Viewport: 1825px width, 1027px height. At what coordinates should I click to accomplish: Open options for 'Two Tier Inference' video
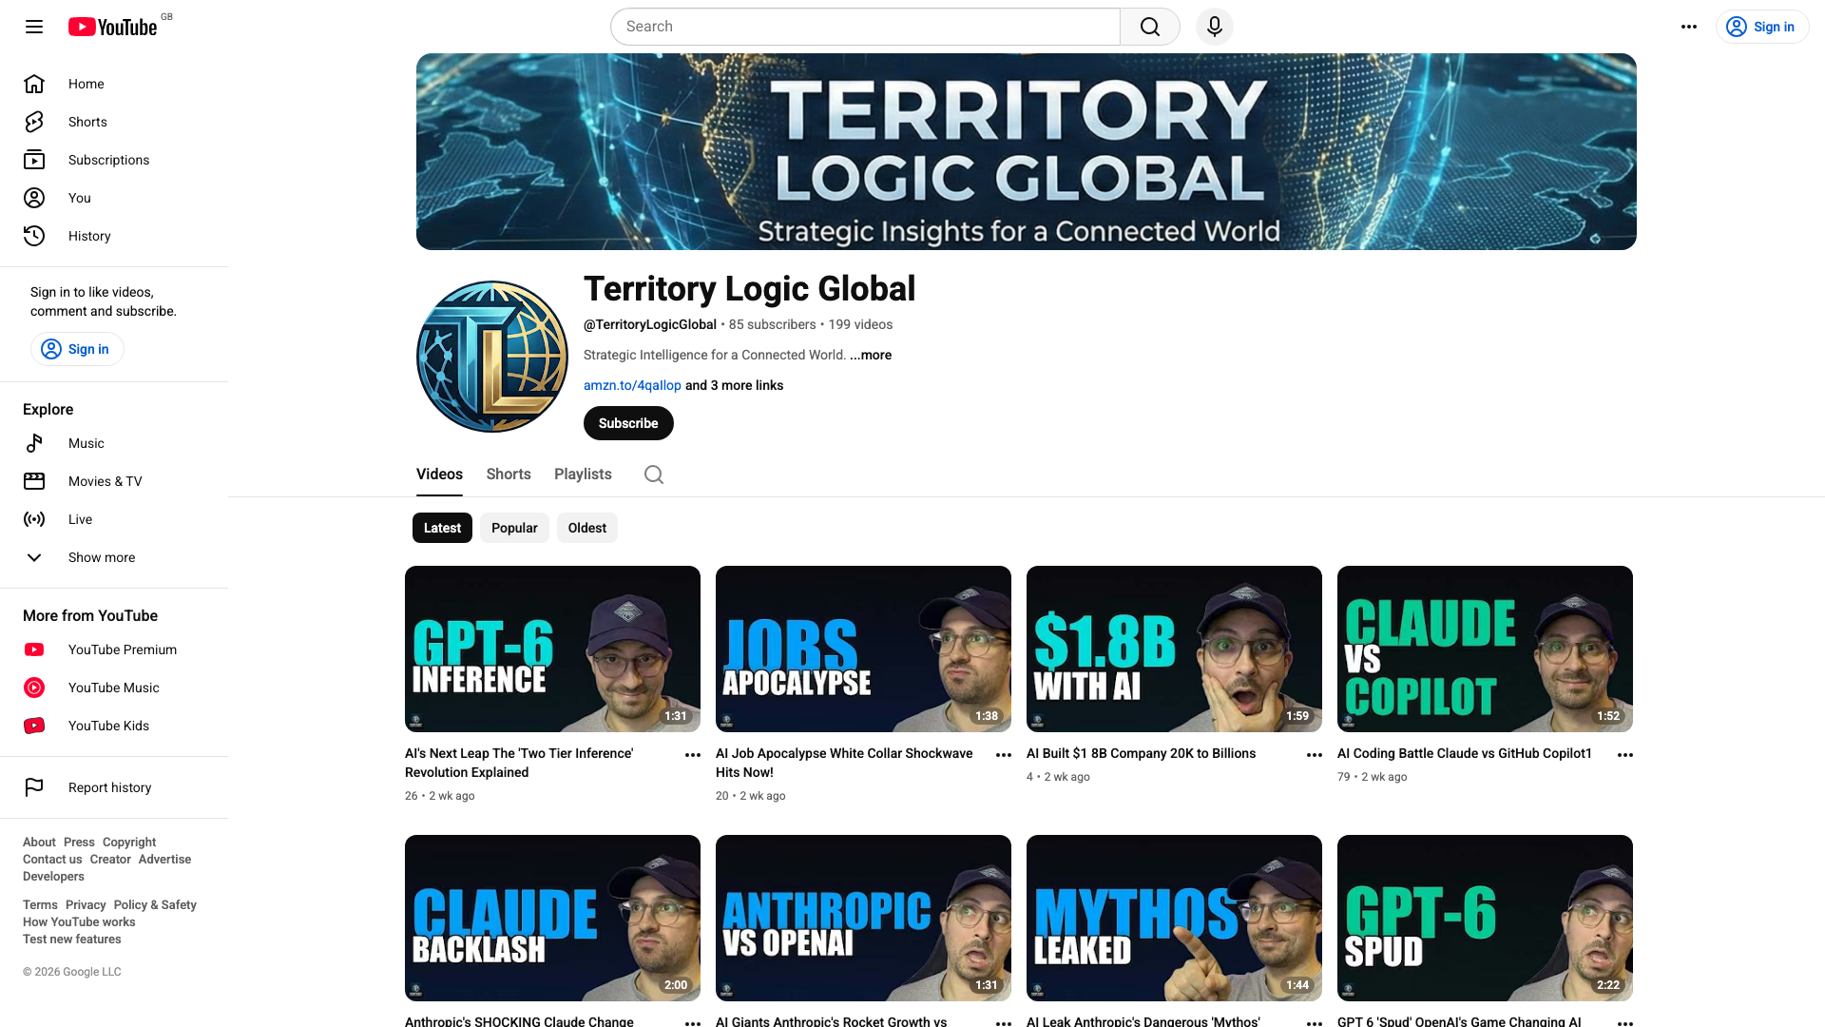[693, 755]
